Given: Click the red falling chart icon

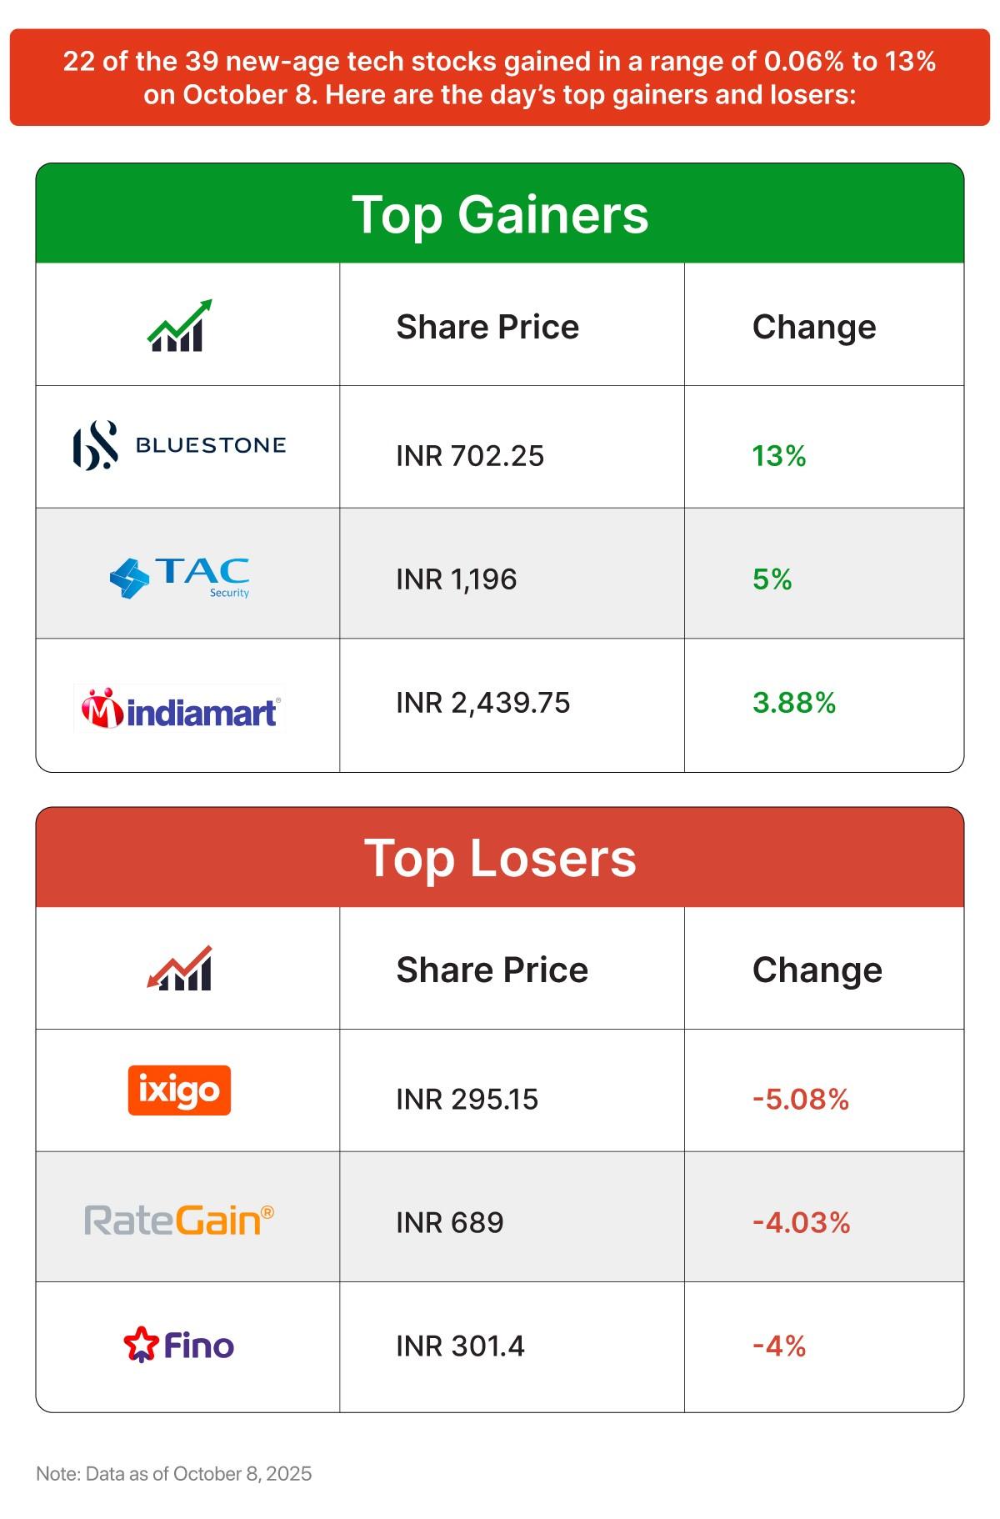Looking at the screenshot, I should tap(179, 969).
